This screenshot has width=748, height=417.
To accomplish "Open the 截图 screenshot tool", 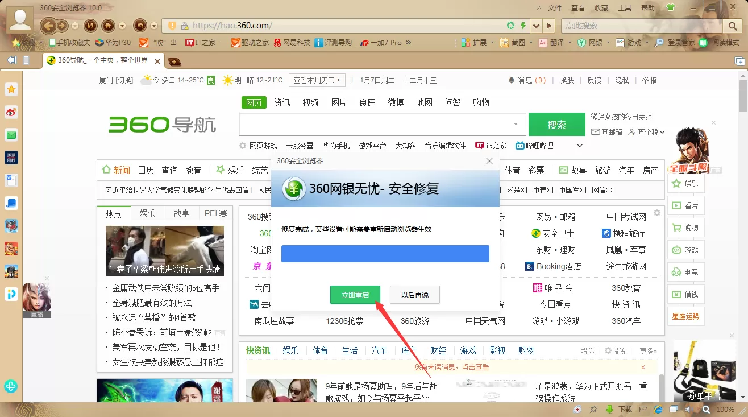I will click(513, 43).
